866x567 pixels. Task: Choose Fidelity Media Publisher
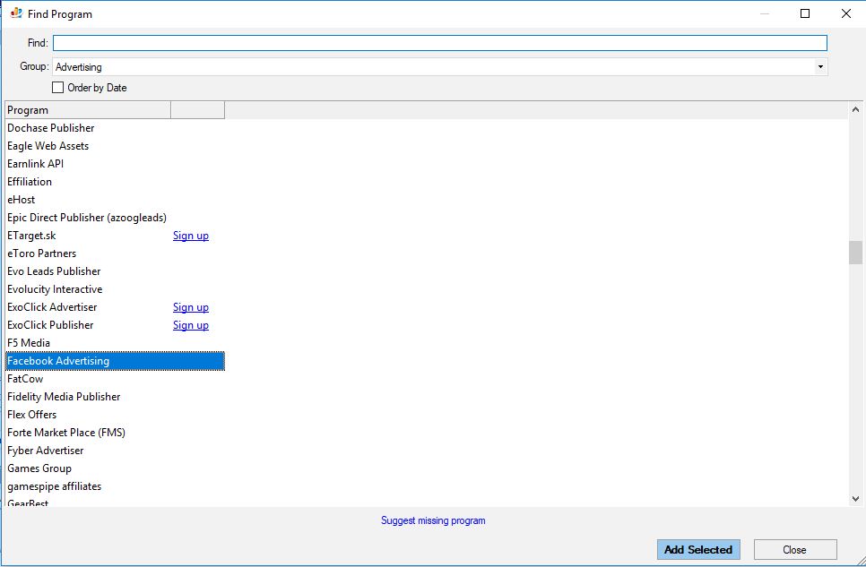64,397
